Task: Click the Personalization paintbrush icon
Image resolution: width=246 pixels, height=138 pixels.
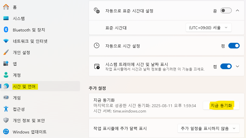Action: [6, 52]
